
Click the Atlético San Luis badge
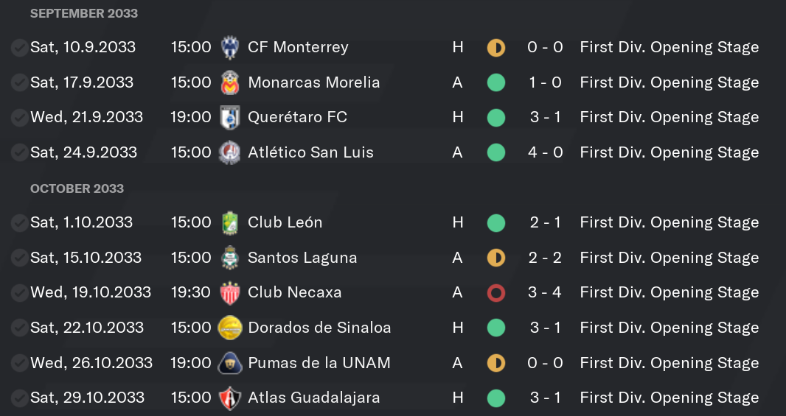coord(230,152)
